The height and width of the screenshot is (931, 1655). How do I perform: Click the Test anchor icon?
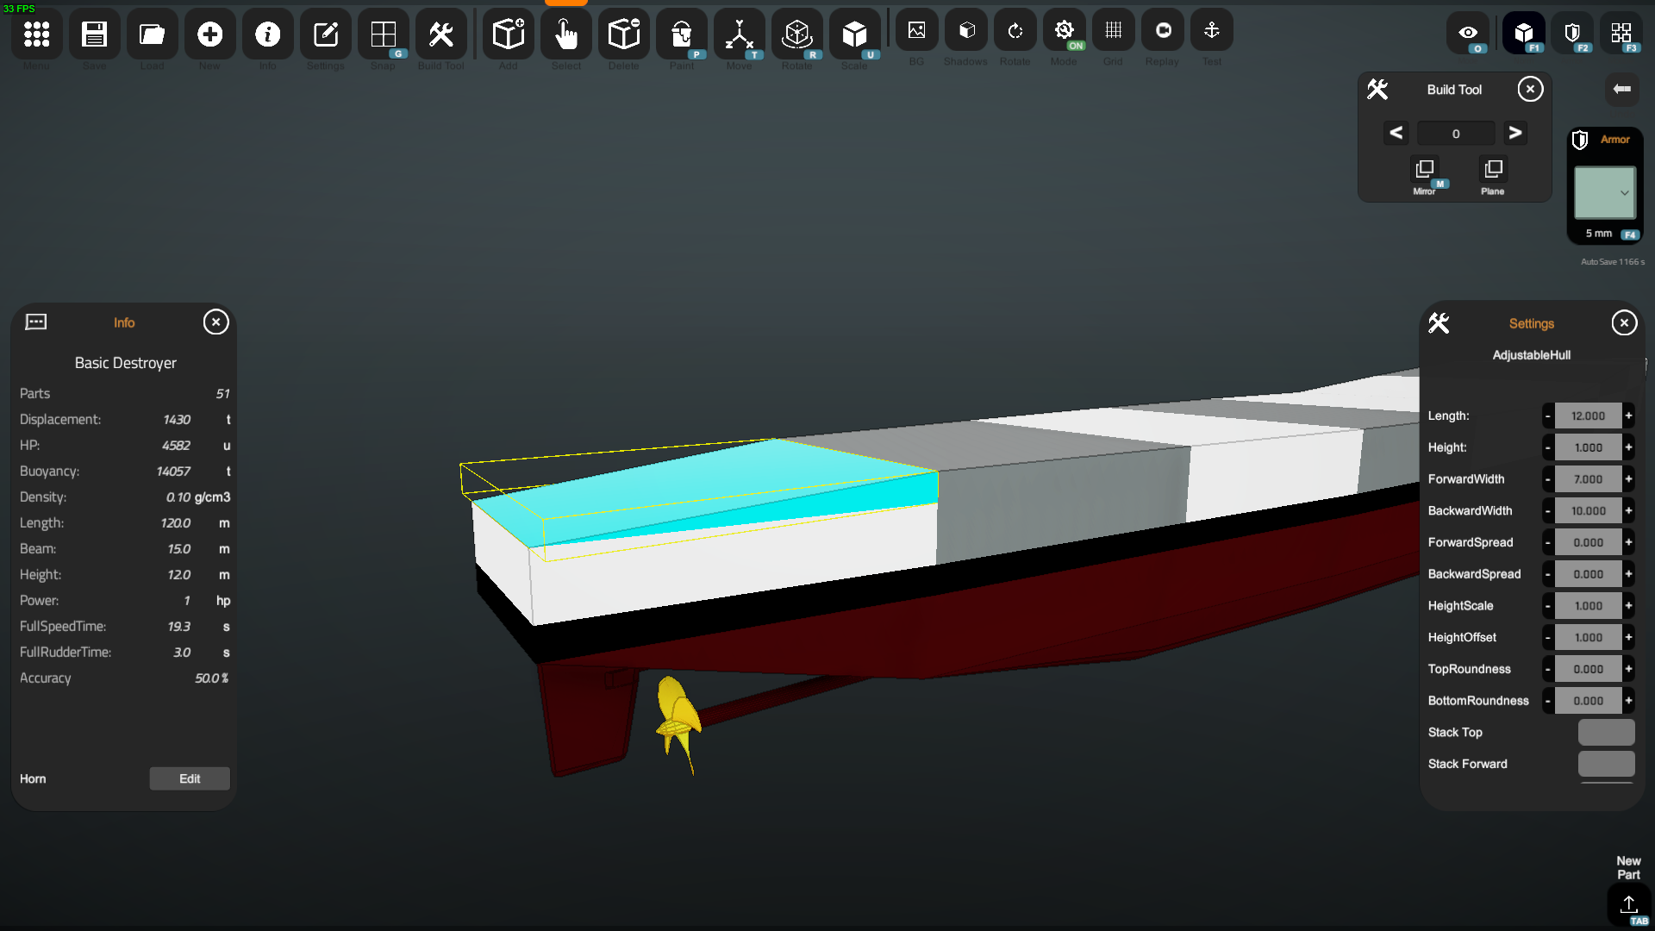(x=1211, y=31)
